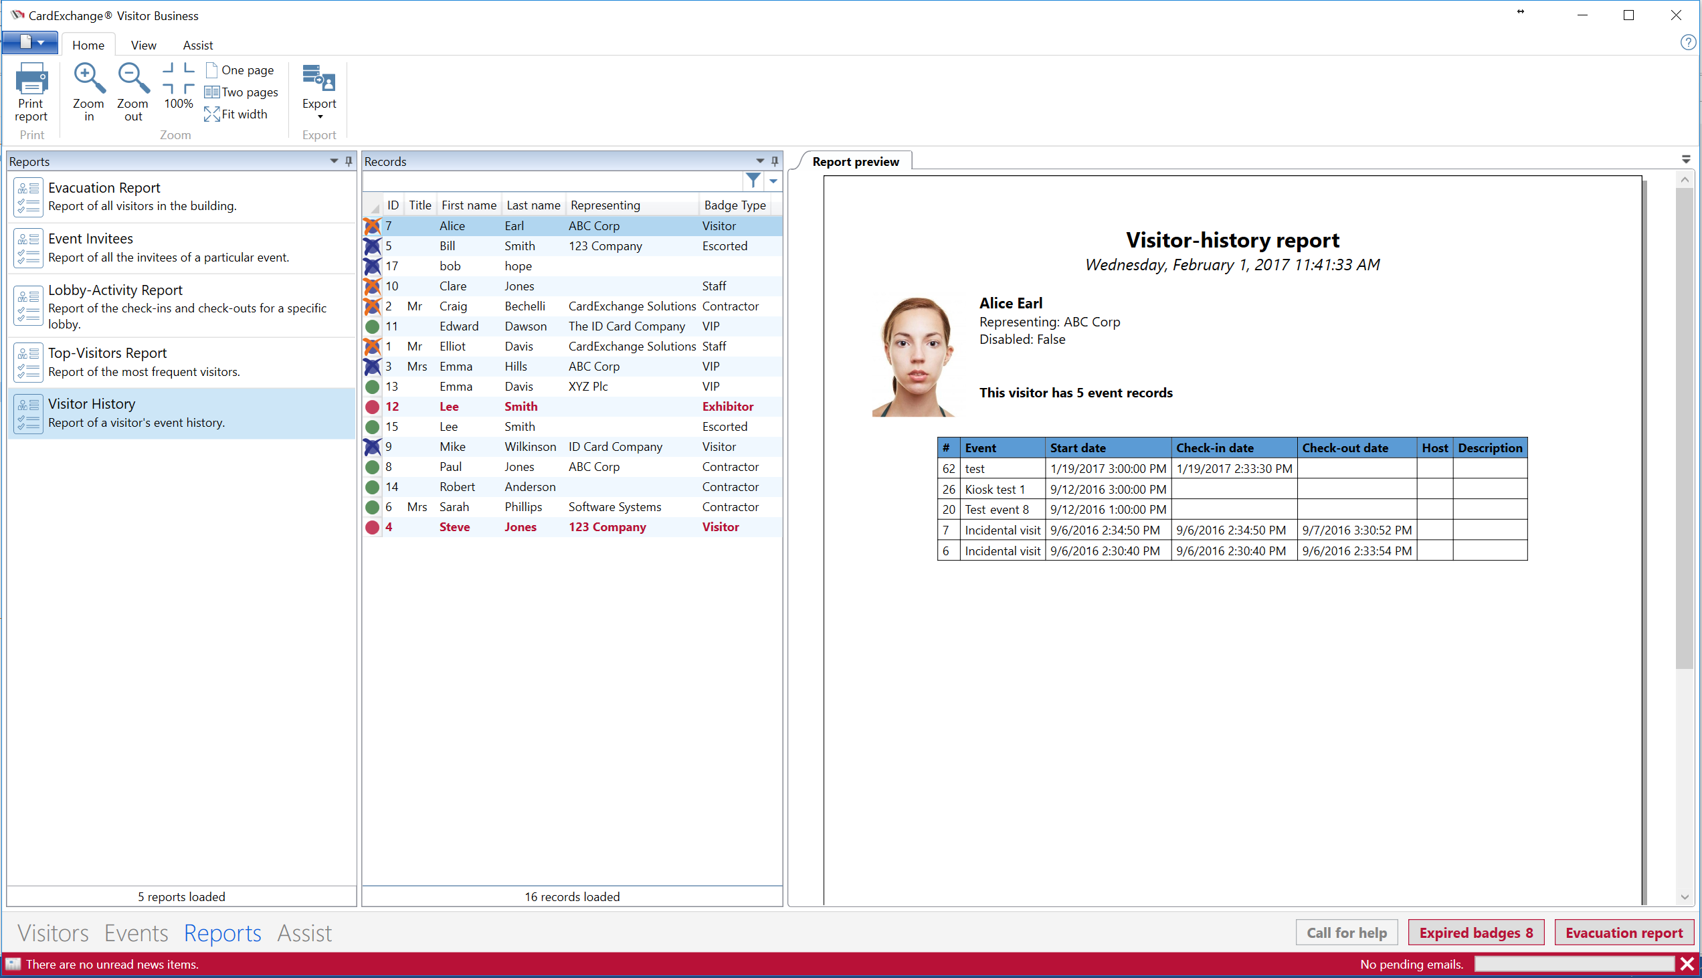Sort records by ID column

(x=393, y=205)
